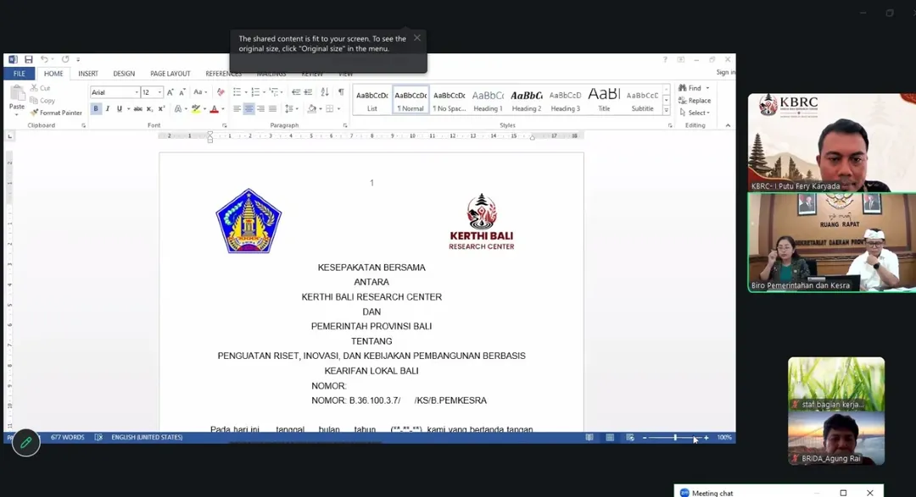
Task: Apply strikethrough to text
Action: tap(138, 108)
